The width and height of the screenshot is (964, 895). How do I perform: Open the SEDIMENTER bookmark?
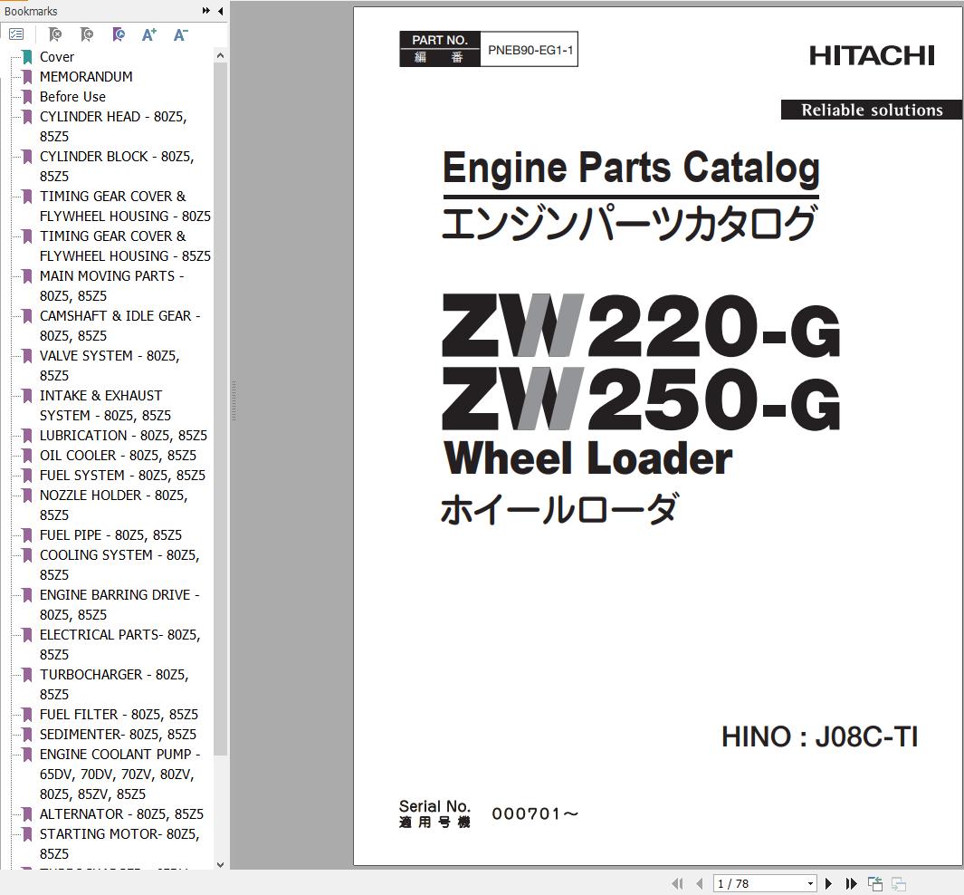(118, 735)
